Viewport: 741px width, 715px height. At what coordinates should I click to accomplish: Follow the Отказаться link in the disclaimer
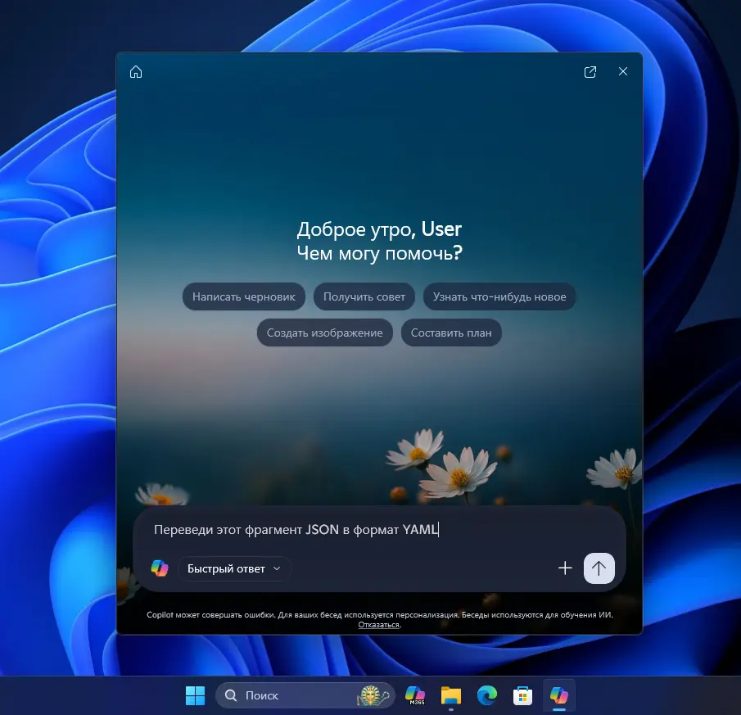click(x=378, y=625)
